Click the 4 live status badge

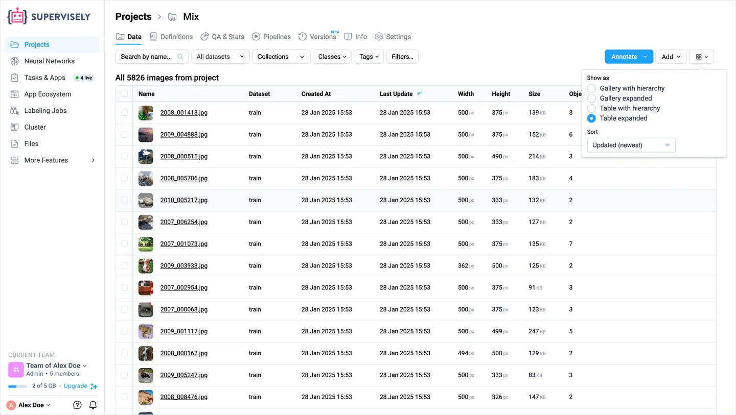[x=84, y=78]
